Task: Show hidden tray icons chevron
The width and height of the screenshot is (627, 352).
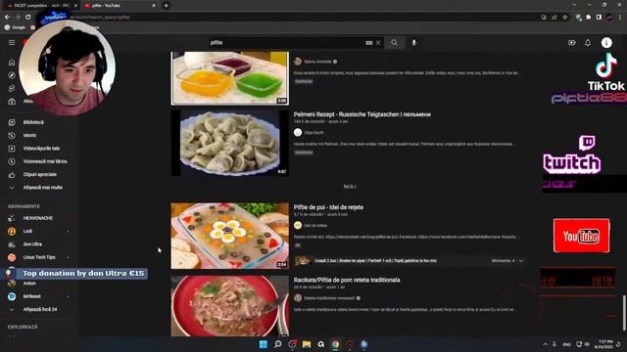Action: [x=545, y=344]
